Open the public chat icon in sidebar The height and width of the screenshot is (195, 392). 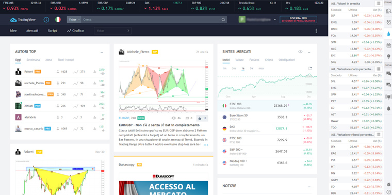(x=388, y=73)
